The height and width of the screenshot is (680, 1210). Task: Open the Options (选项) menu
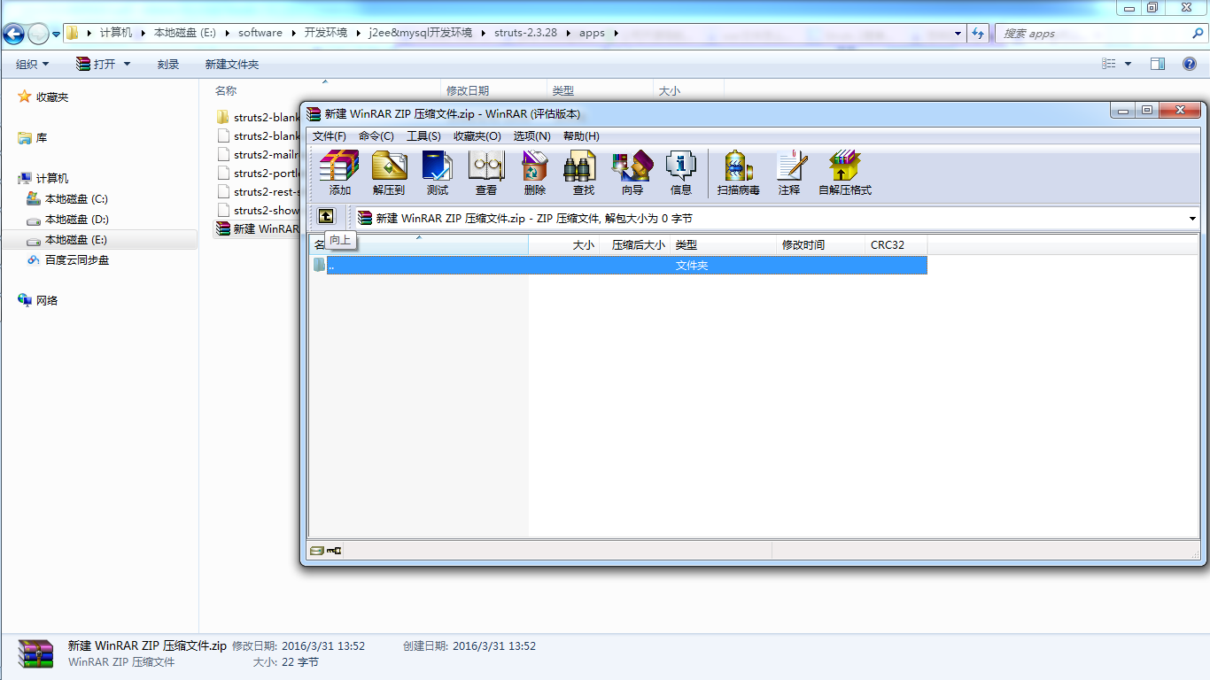click(532, 136)
